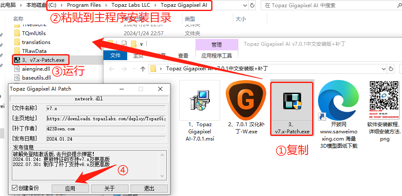This screenshot has height=196, width=402.
Task: Open the 查看 ribbon tab
Action: [x=183, y=55]
